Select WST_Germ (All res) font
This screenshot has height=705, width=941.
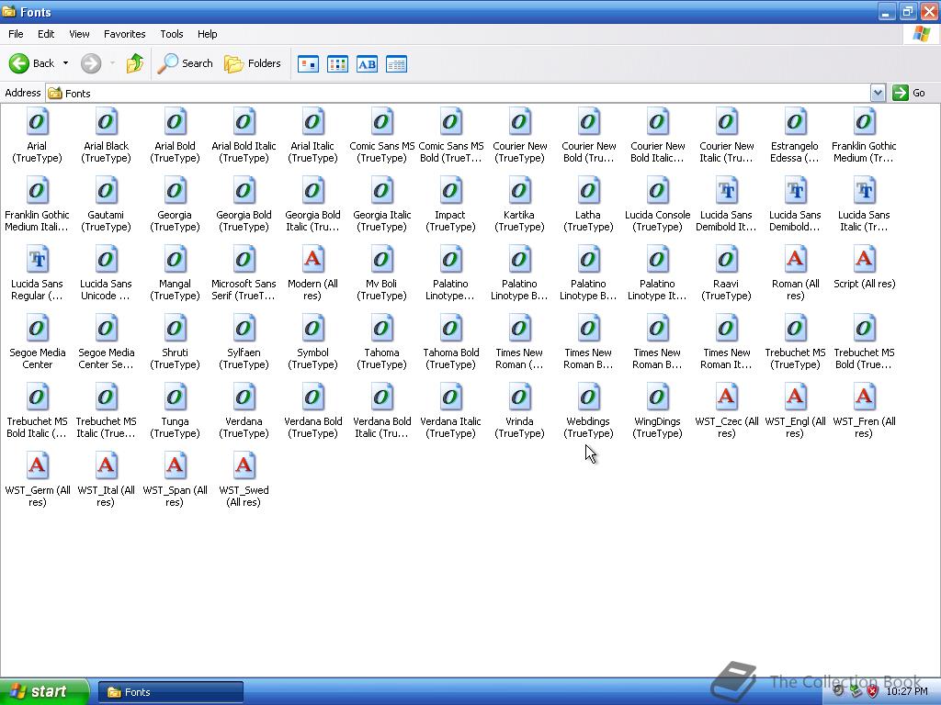coord(37,467)
